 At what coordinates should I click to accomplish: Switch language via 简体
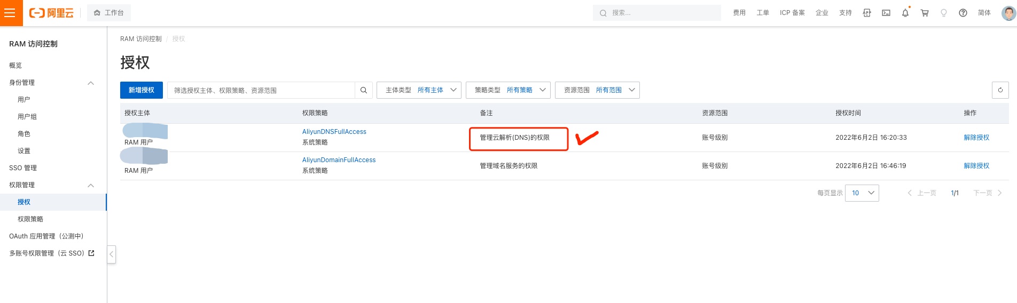984,13
